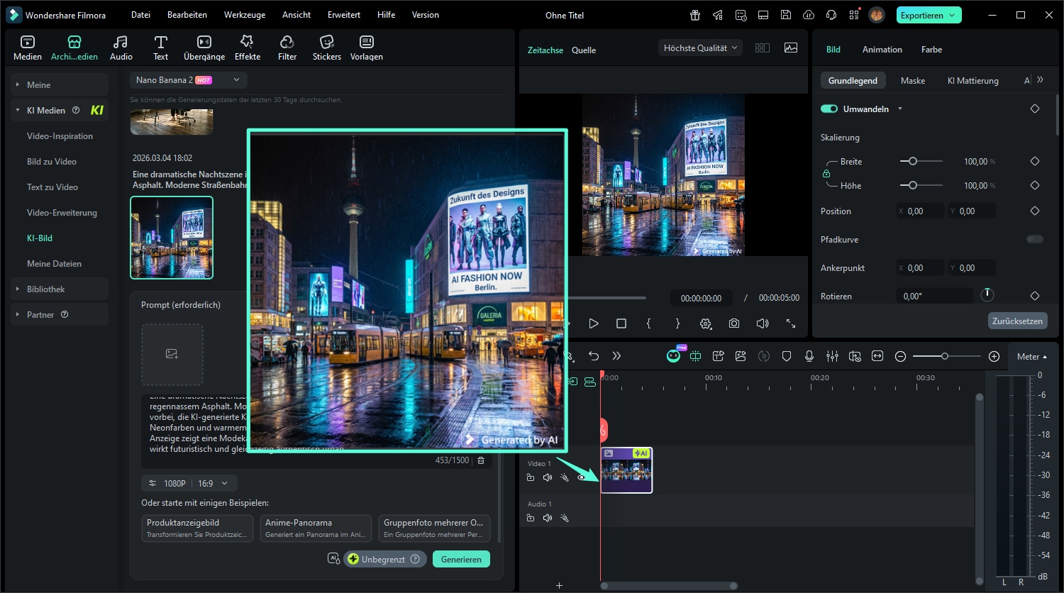
Task: Open the Effekte effects panel
Action: coord(248,48)
